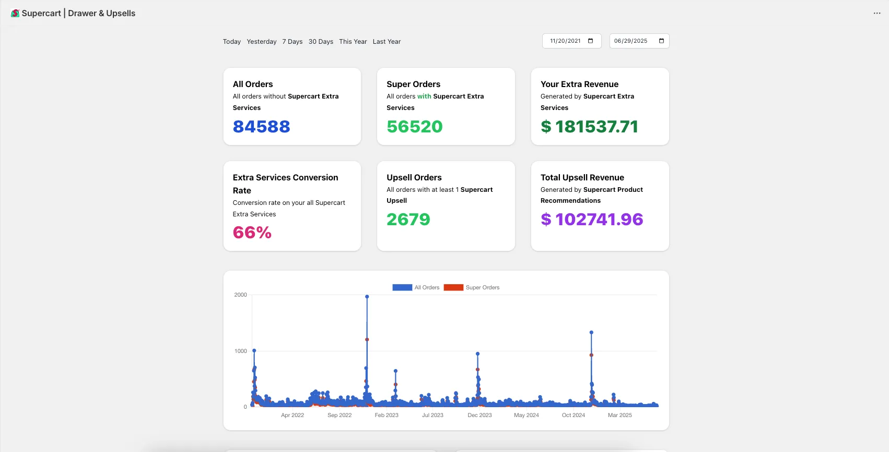The height and width of the screenshot is (452, 889).
Task: Click the Mar 2025 axis label
Action: pos(620,416)
